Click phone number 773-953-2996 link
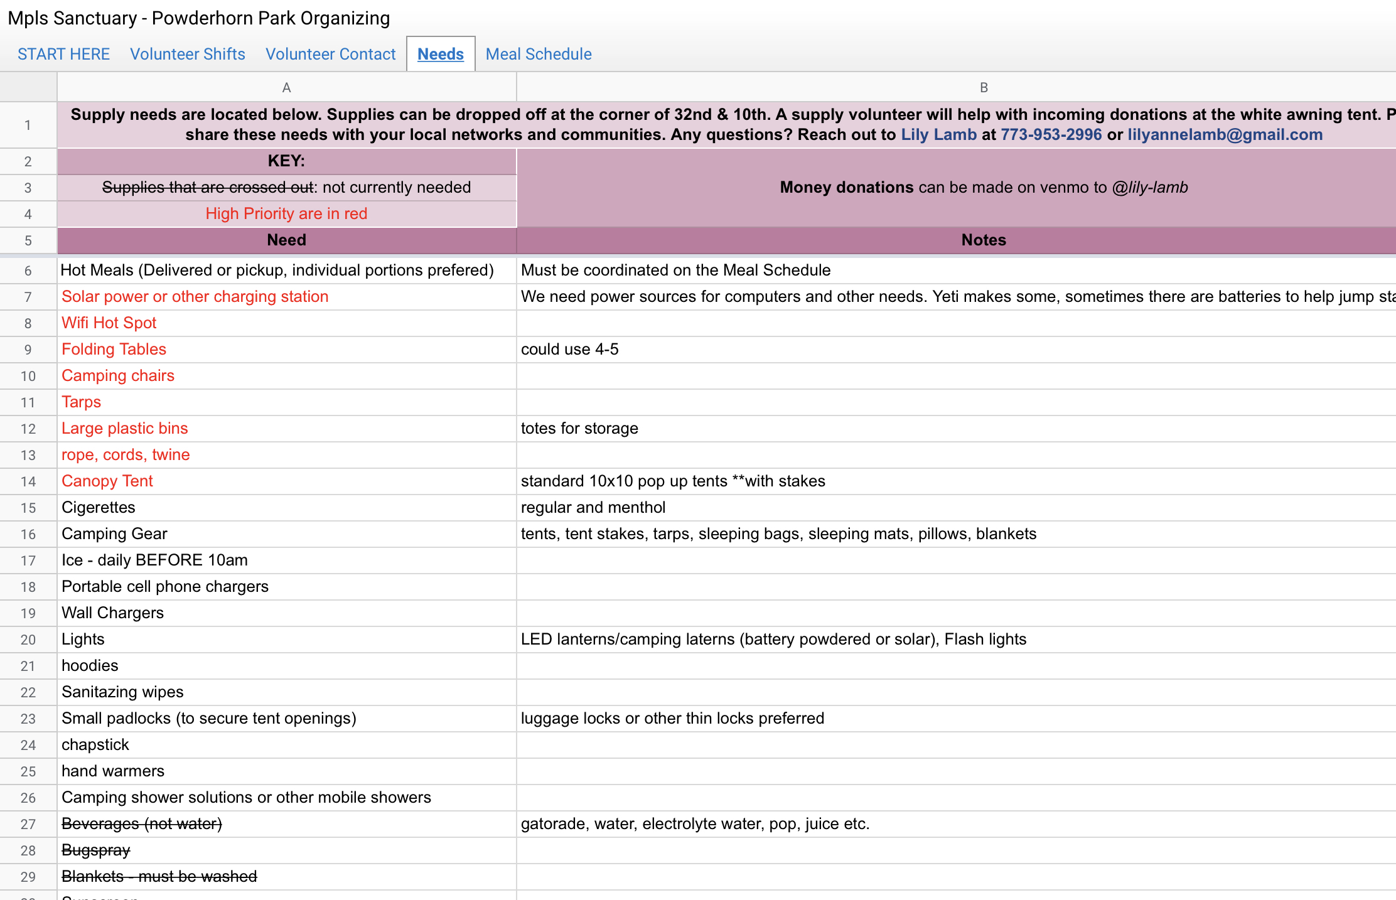The image size is (1396, 900). [1051, 134]
